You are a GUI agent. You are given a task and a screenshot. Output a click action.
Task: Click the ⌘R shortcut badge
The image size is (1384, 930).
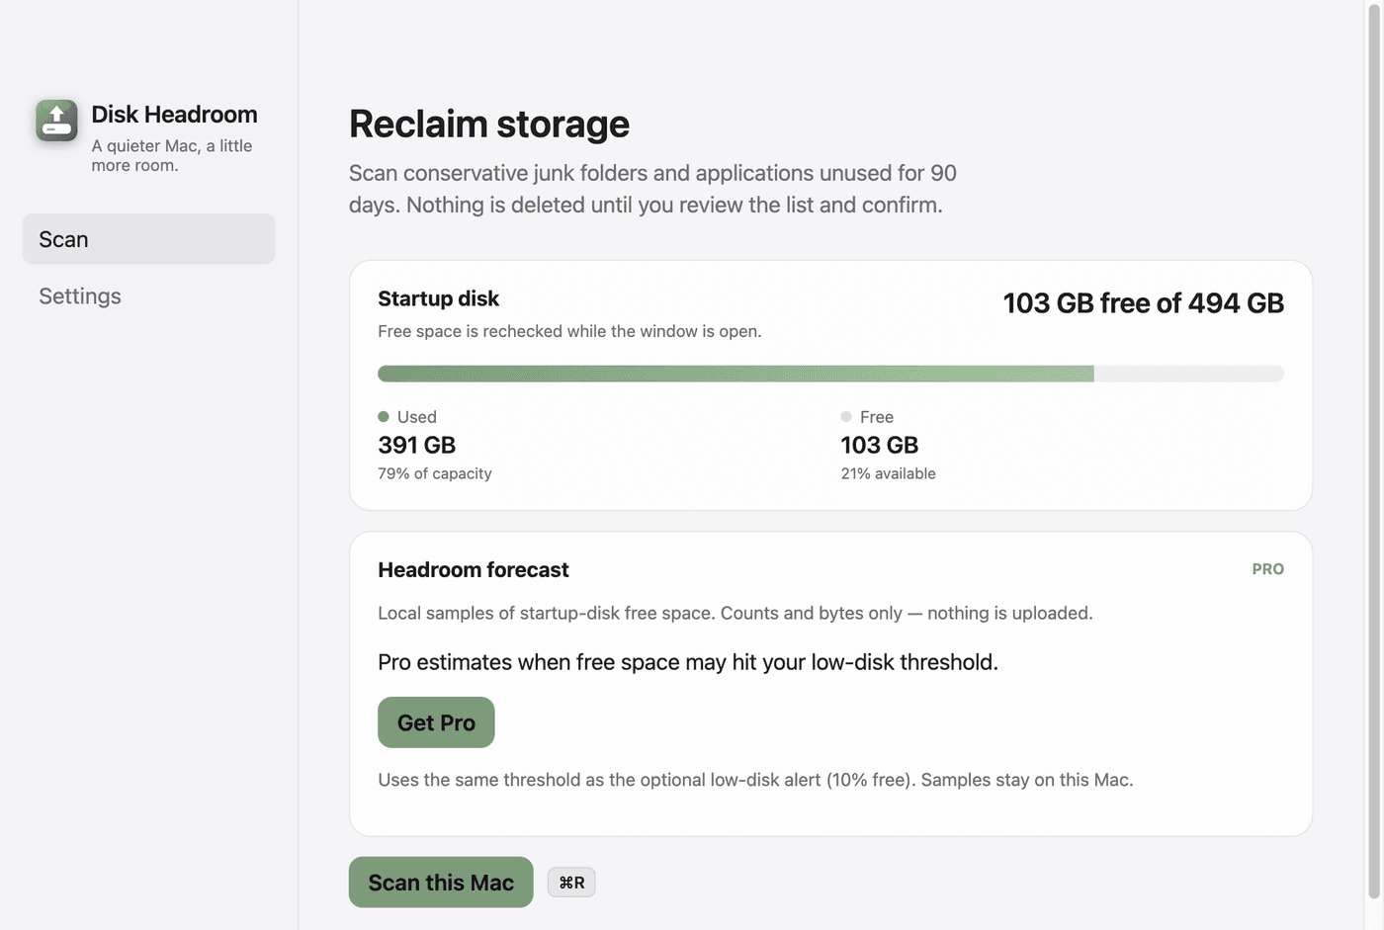[571, 883]
